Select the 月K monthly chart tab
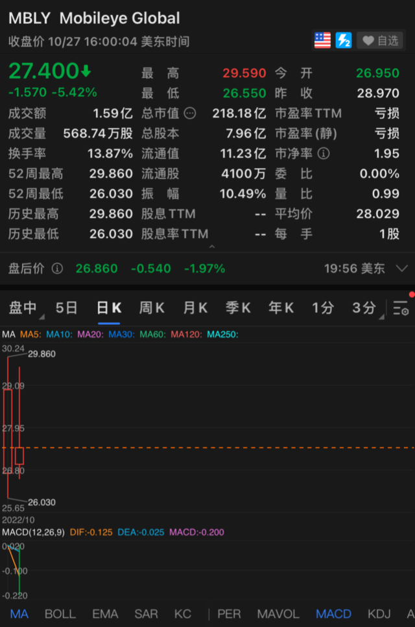Screen dimensions: 415x627 (x=195, y=308)
